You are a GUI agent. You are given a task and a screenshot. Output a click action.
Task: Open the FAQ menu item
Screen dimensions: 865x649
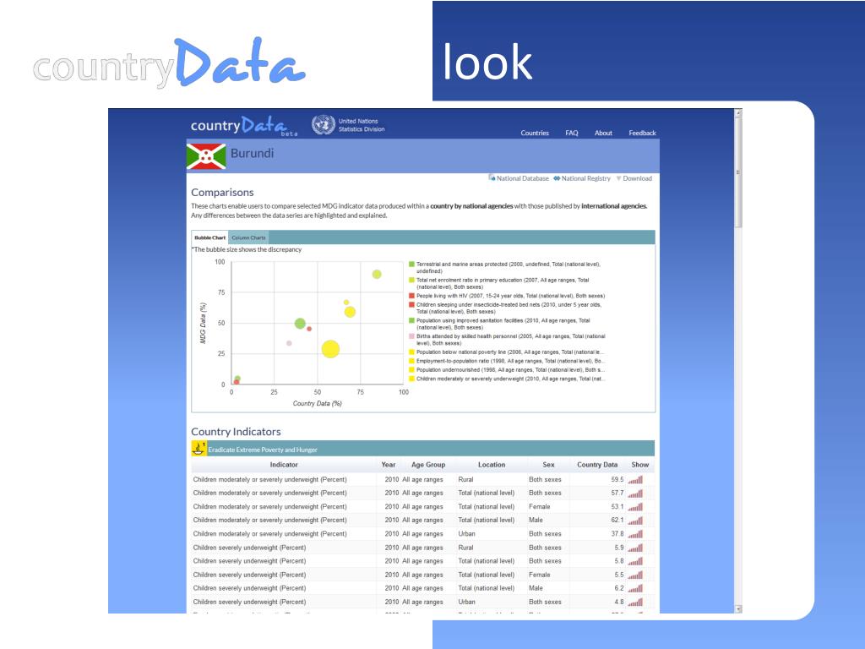pos(572,133)
